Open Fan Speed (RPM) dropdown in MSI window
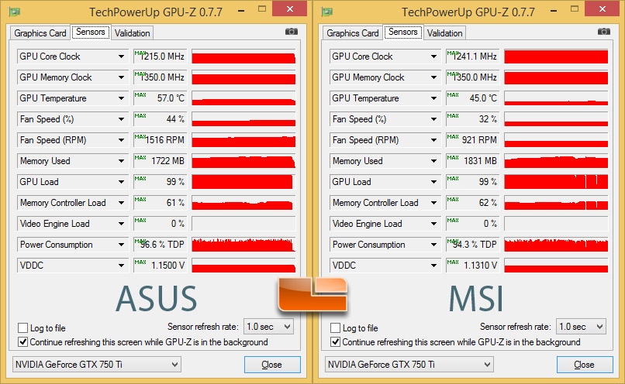 tap(385, 140)
